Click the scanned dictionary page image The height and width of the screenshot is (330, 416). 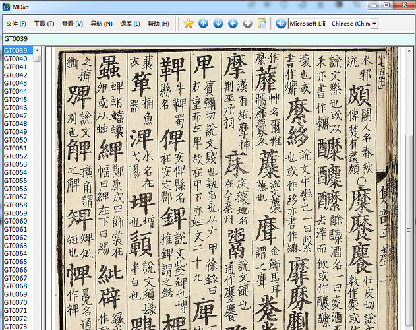tap(226, 188)
